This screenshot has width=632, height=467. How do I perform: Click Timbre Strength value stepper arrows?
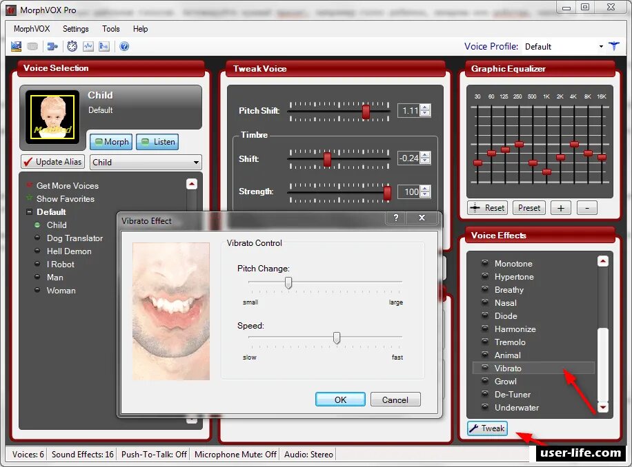click(x=425, y=191)
